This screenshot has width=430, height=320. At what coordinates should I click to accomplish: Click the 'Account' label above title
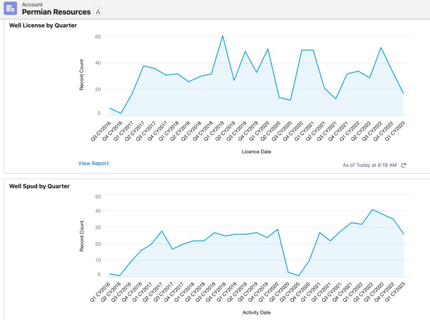click(x=32, y=4)
